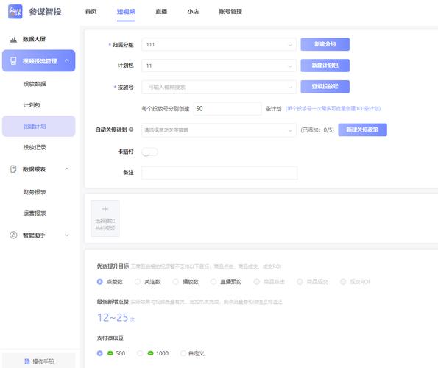Switch to the 直播 tab
This screenshot has height=368, width=438.
pyautogui.click(x=161, y=12)
